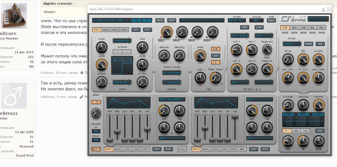
Task: Enable HQ mode in shaper
Action: pos(320,44)
